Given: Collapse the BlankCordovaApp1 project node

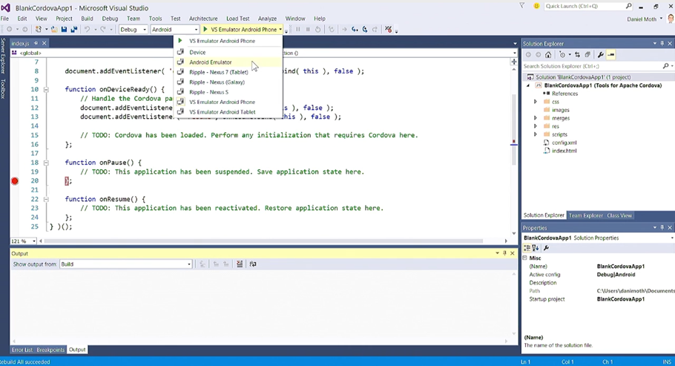Looking at the screenshot, I should pos(528,85).
